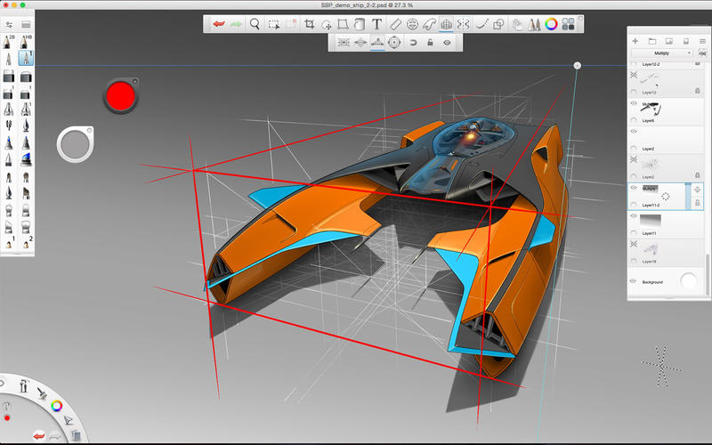Image resolution: width=712 pixels, height=445 pixels.
Task: Select the Ruler tool
Action: [x=396, y=25]
